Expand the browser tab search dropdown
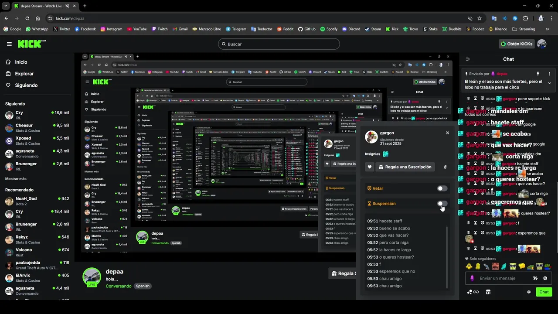Screen dimensions: 558x314 click(5, 6)
